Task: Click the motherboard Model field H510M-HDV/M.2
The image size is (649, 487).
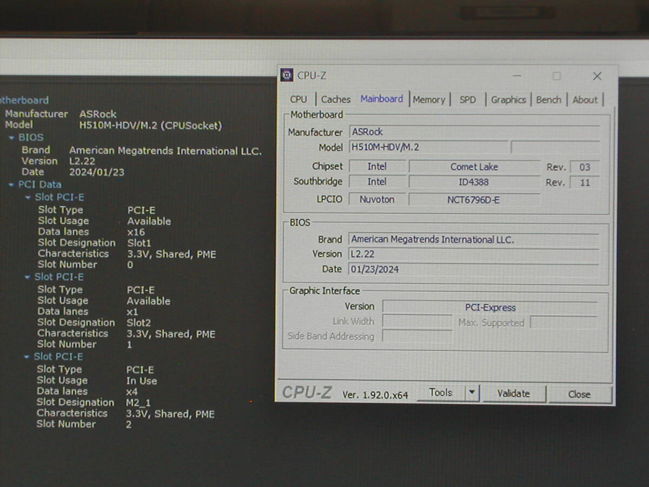Action: pos(428,147)
